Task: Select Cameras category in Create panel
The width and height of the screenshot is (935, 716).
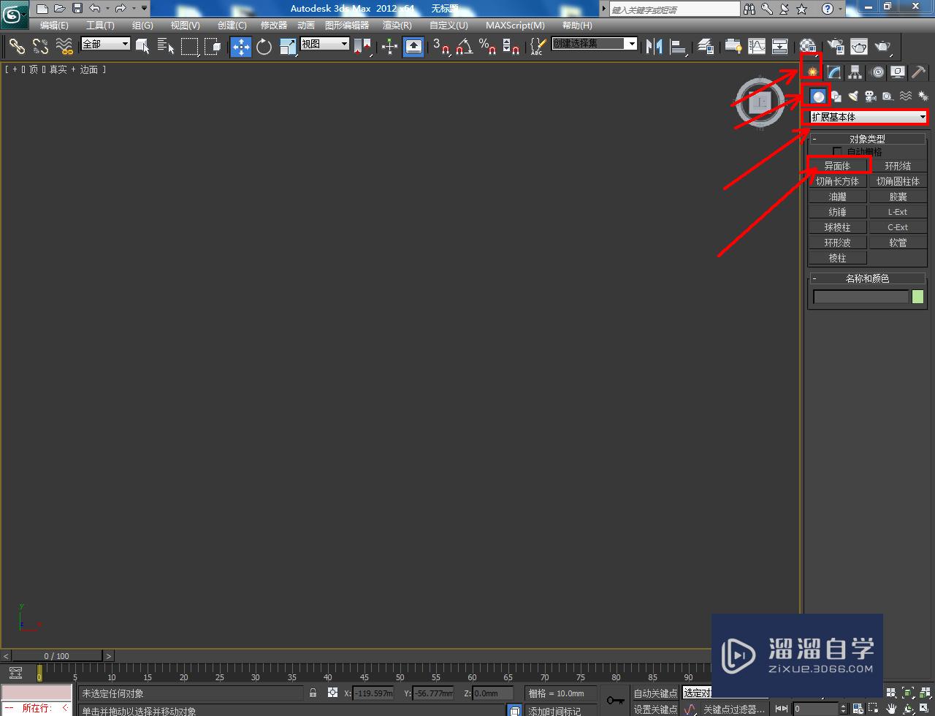Action: tap(871, 96)
